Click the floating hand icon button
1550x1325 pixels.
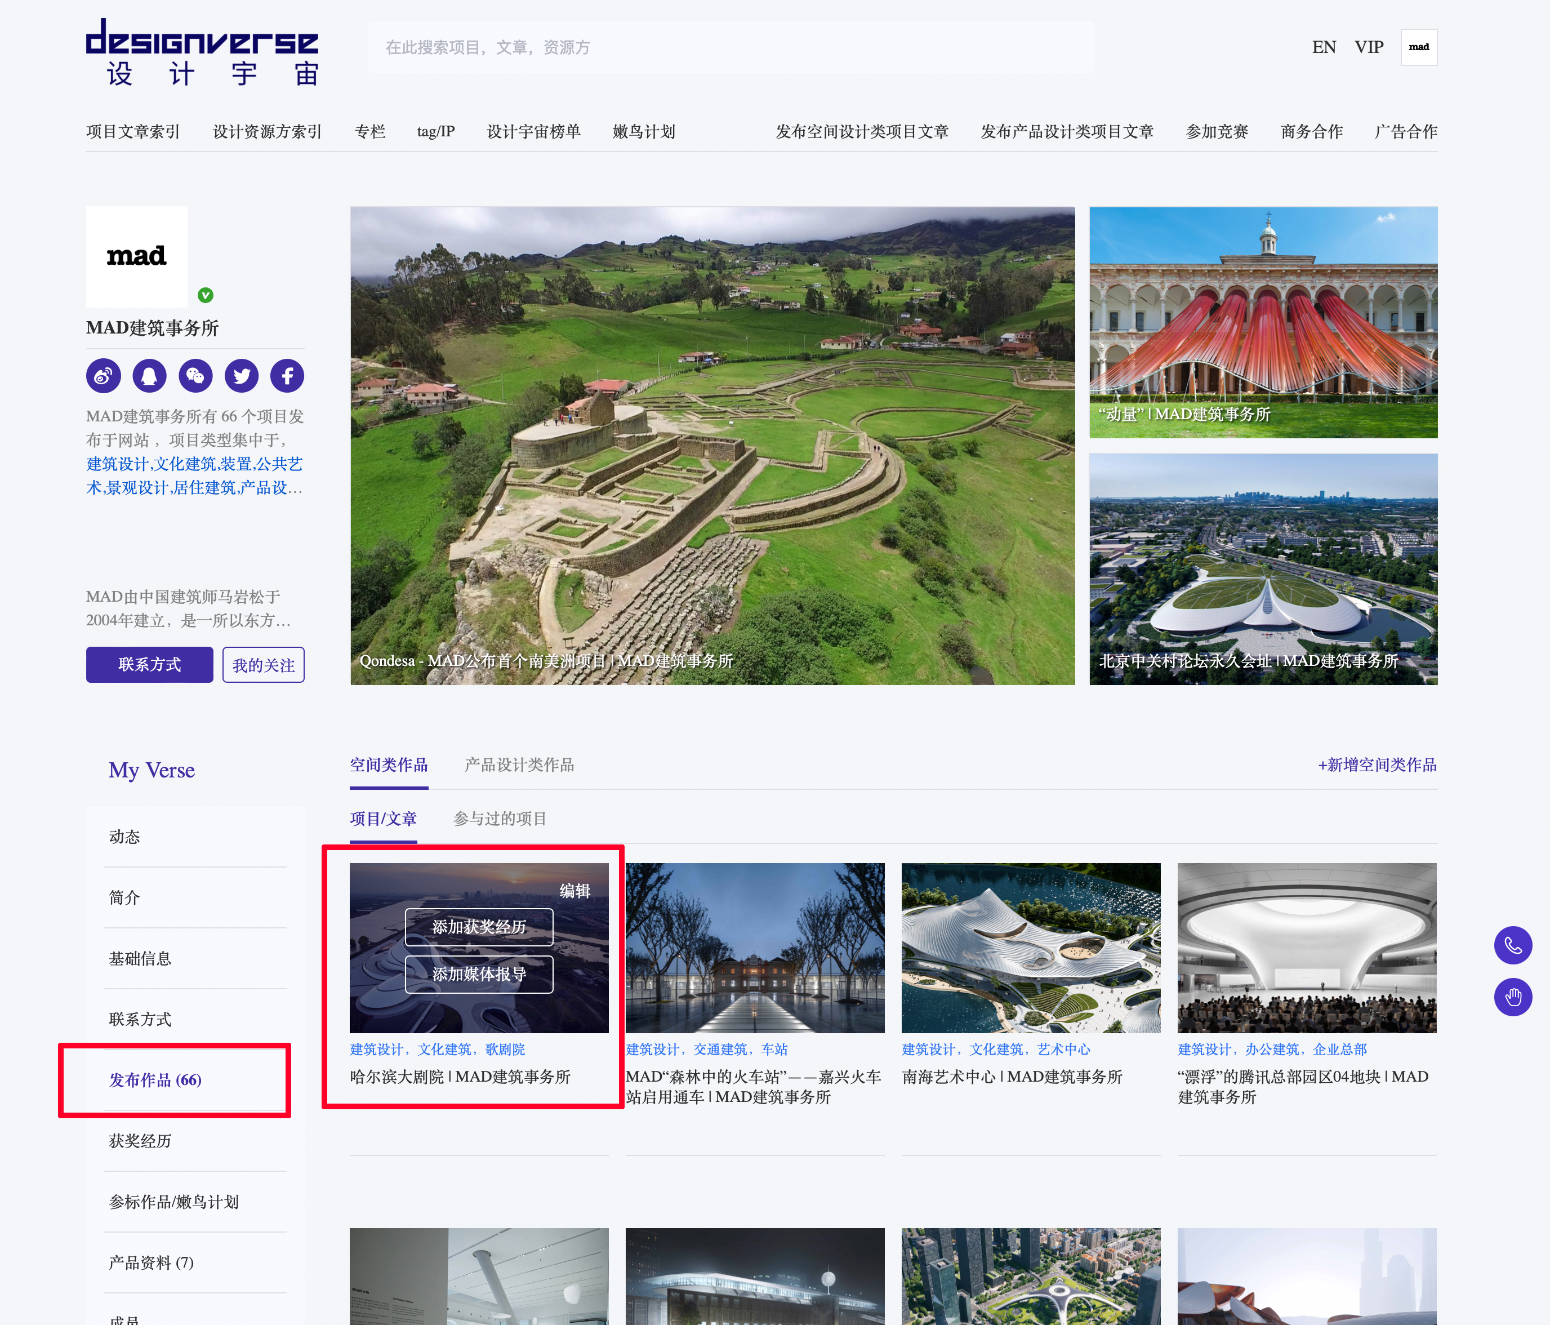coord(1513,997)
